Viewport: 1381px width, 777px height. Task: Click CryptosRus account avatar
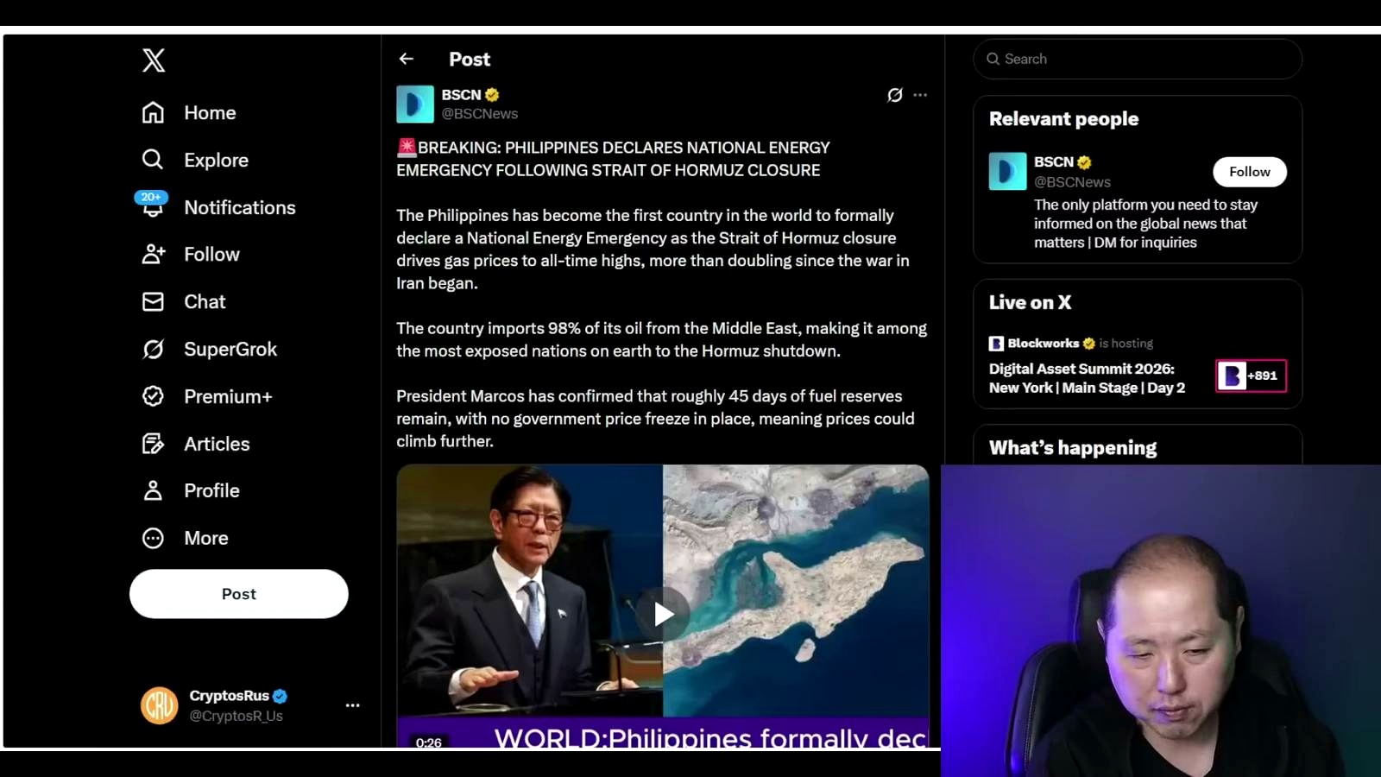click(x=160, y=705)
